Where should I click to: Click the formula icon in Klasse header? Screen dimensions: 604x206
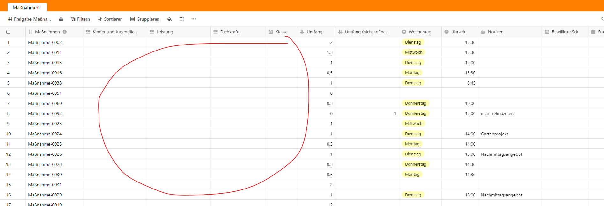pos(271,32)
